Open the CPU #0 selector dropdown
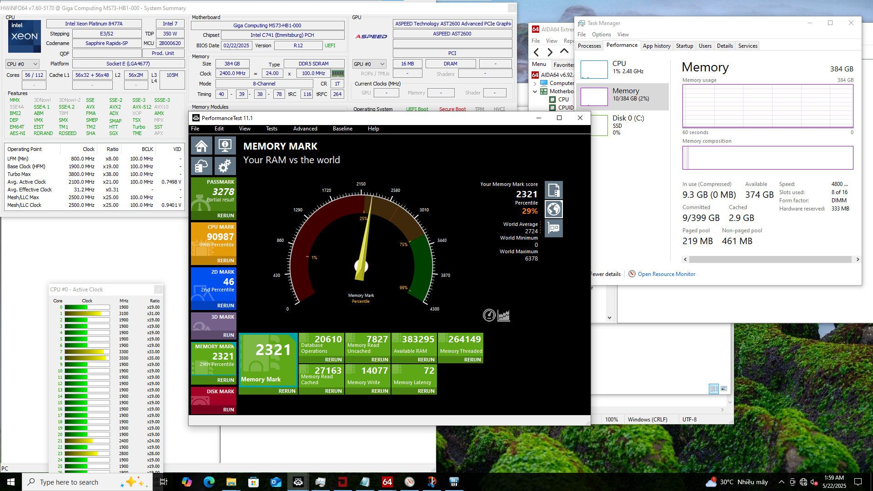 pyautogui.click(x=22, y=64)
